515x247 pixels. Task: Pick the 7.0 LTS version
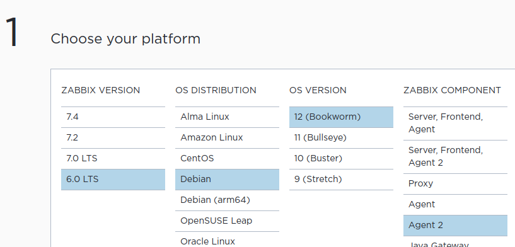113,159
